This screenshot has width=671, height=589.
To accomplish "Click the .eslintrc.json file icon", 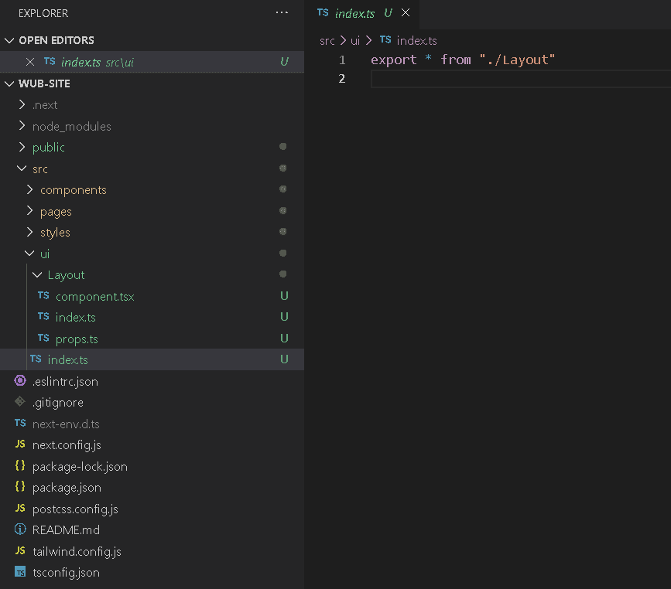I will 20,381.
